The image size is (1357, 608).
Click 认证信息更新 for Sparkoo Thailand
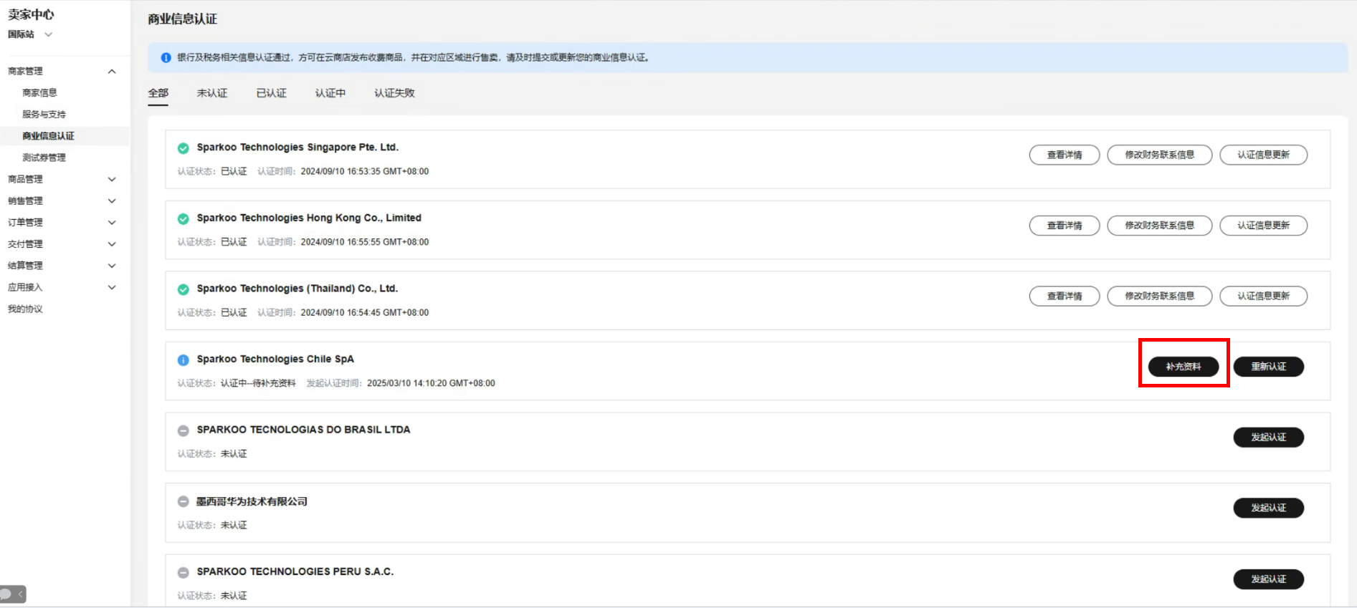coord(1264,296)
